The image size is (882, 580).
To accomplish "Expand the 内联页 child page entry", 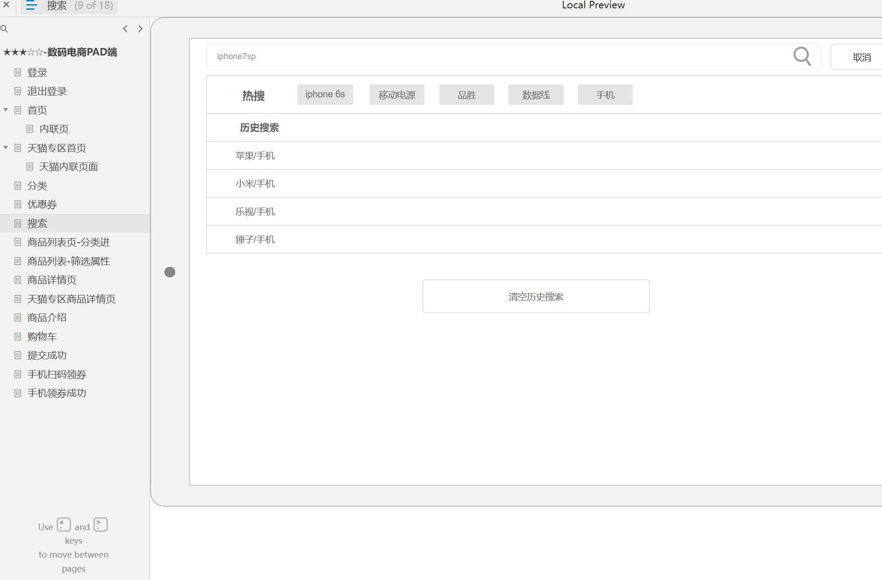I will (55, 129).
